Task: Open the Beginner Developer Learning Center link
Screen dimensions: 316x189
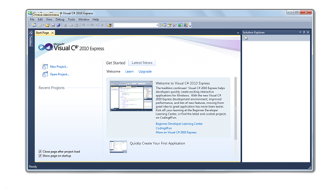Action: 179,124
